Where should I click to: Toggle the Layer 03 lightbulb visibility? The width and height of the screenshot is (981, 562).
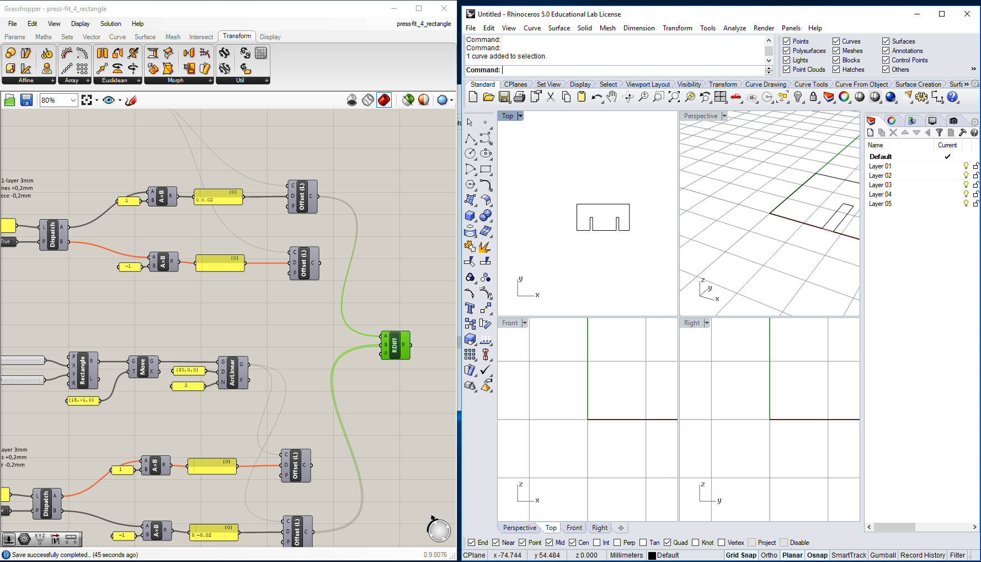(966, 185)
